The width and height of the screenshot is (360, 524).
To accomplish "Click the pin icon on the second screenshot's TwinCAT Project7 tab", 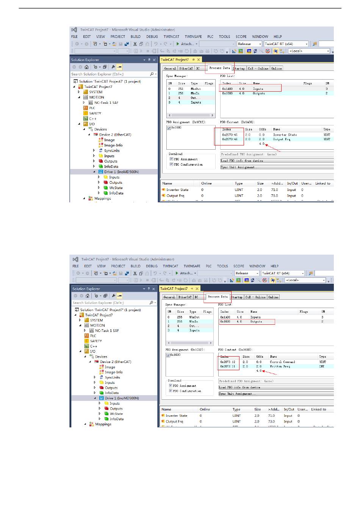I will [x=192, y=289].
